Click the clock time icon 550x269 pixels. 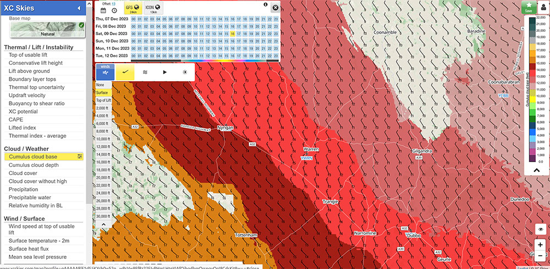click(113, 10)
